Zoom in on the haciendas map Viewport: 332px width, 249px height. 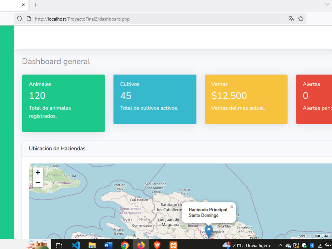(38, 172)
